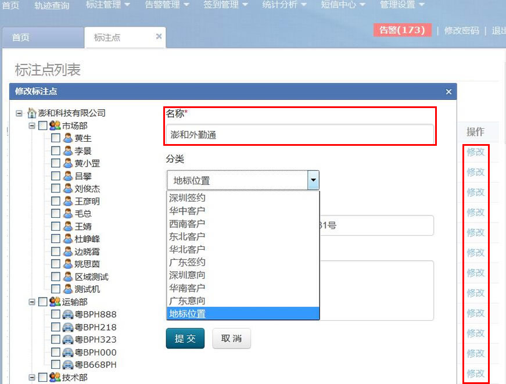
Task: Click the user icon beside 刘俊杰
Action: tap(68, 188)
